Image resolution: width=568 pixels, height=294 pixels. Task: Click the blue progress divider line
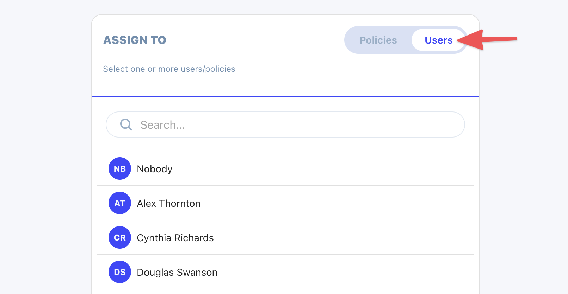coord(285,96)
